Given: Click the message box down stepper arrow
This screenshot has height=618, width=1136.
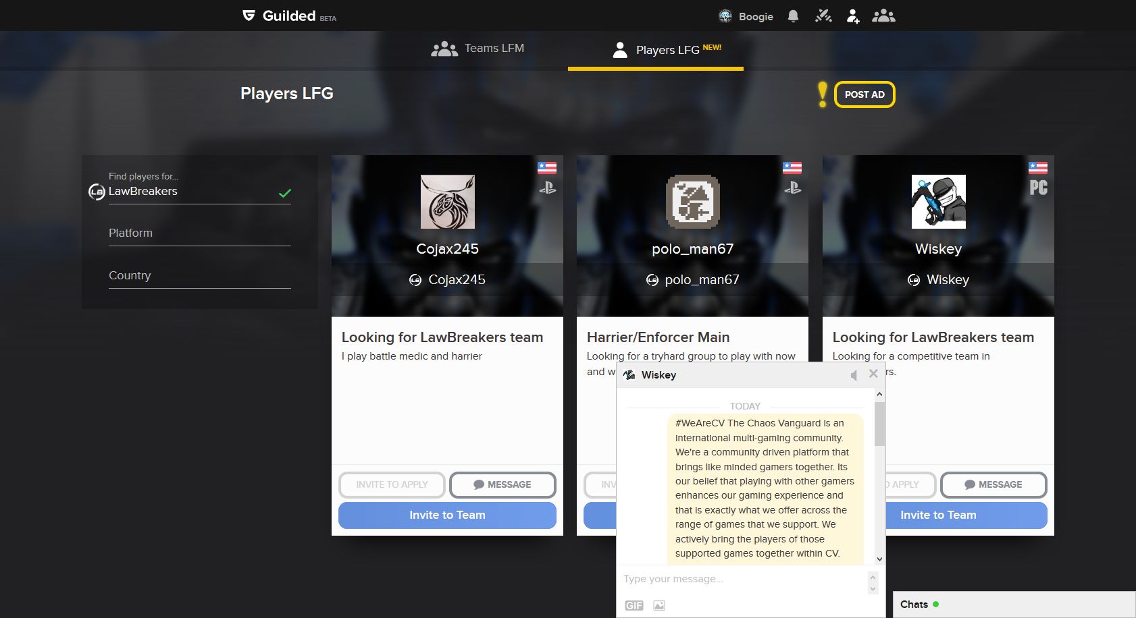Looking at the screenshot, I should click(x=873, y=588).
